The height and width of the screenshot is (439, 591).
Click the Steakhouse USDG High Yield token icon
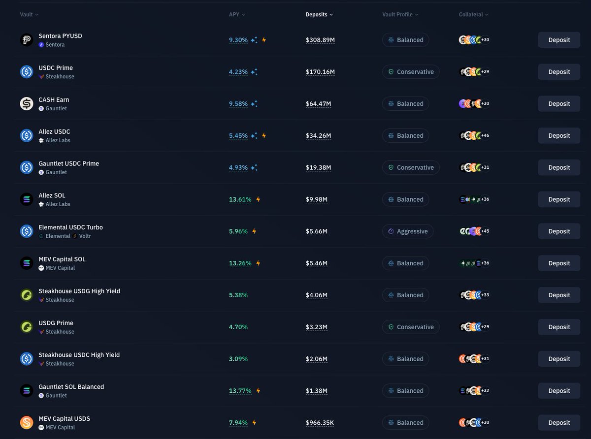point(27,295)
